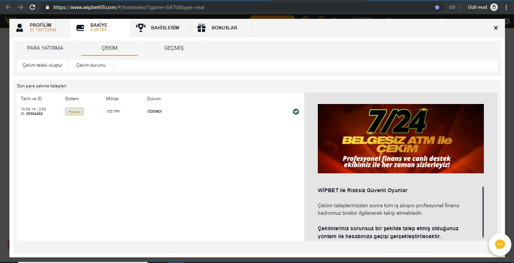The width and height of the screenshot is (514, 263).
Task: Click the profile person icon
Action: point(20,28)
